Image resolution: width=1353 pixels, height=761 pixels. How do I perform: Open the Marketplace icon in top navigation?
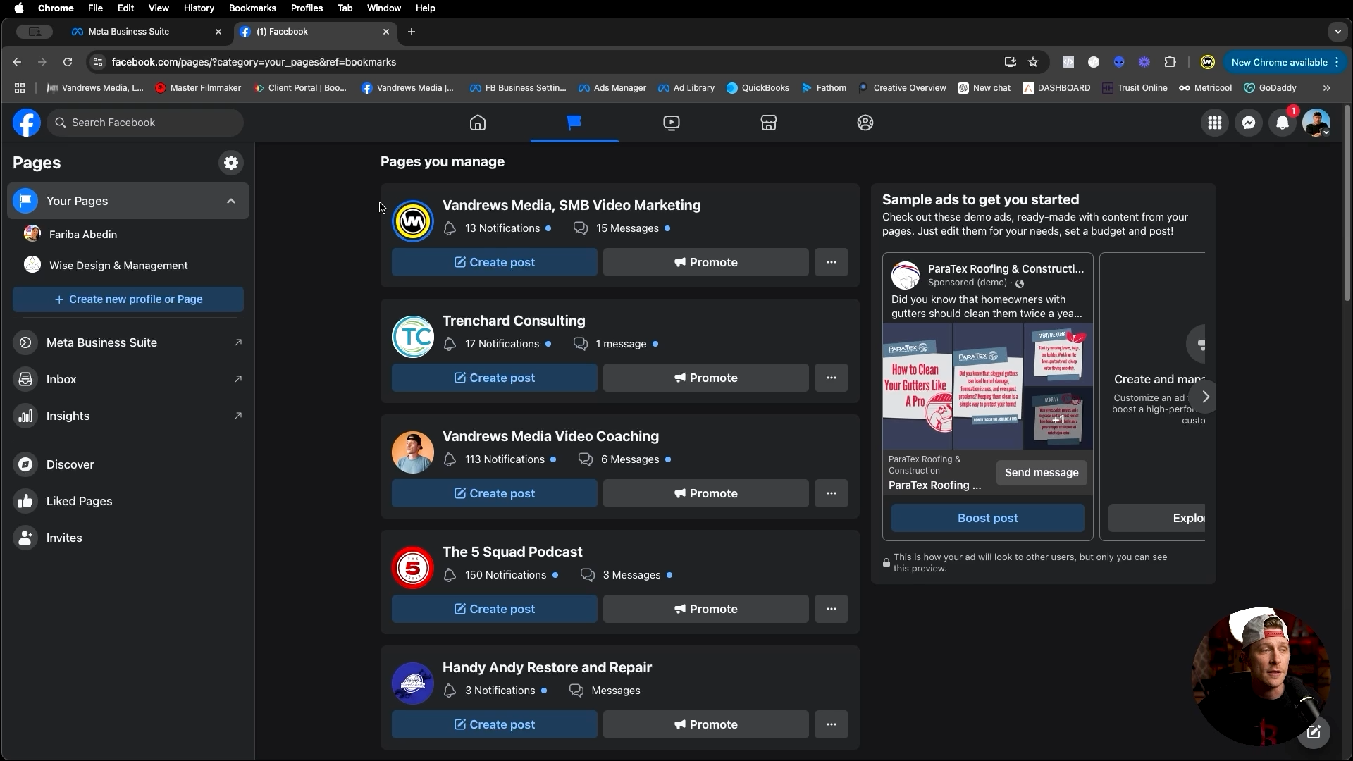(x=769, y=123)
